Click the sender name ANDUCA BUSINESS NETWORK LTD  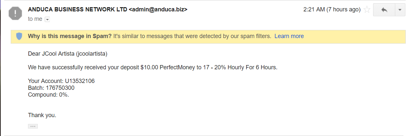coord(77,9)
